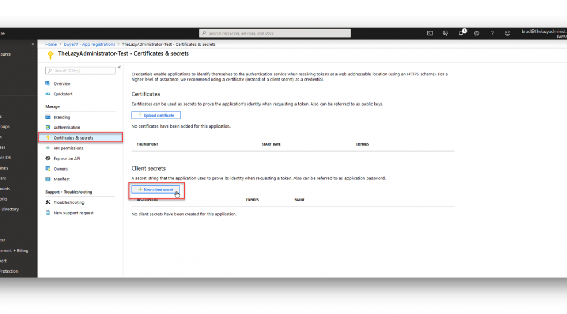Click the "Client secrets" section heading
Screen dimensions: 567x314
pos(148,168)
